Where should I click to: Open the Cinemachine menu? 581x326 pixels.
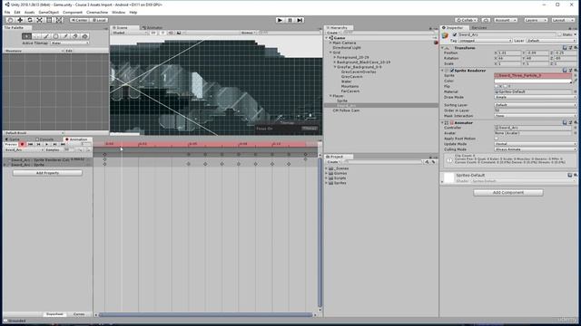pos(97,12)
